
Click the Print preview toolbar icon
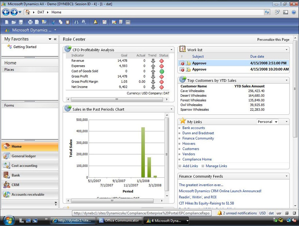click(x=37, y=22)
